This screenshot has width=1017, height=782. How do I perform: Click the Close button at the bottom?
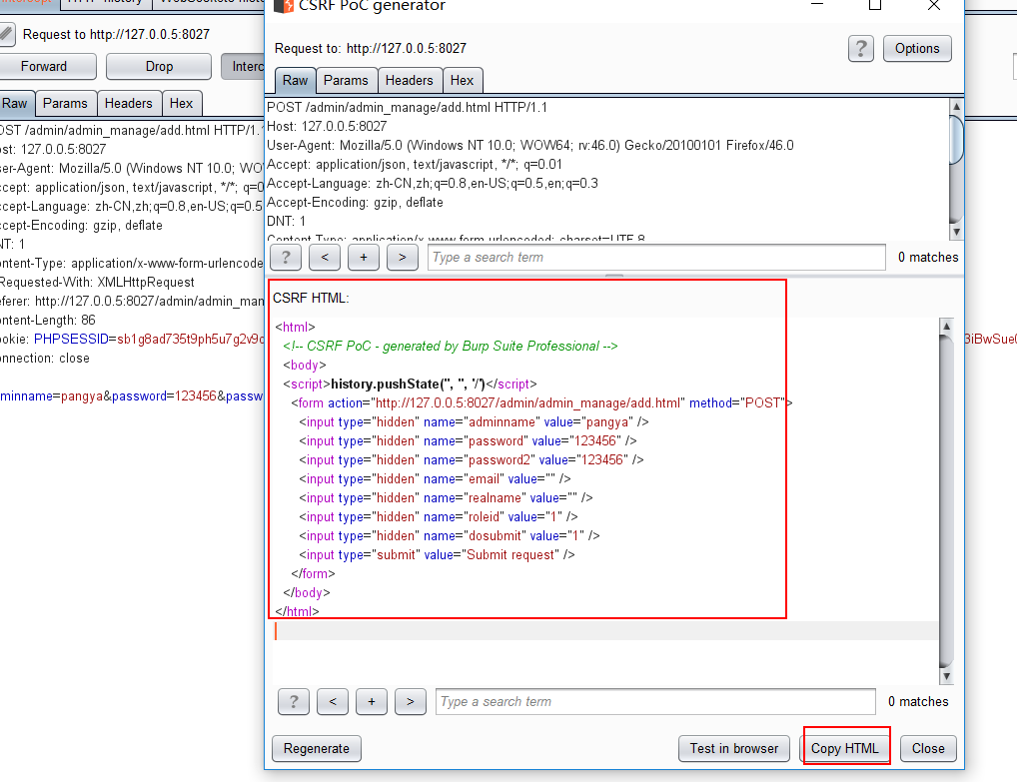point(928,748)
